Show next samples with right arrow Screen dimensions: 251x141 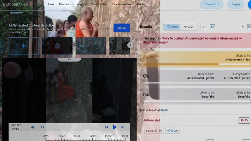(130, 45)
